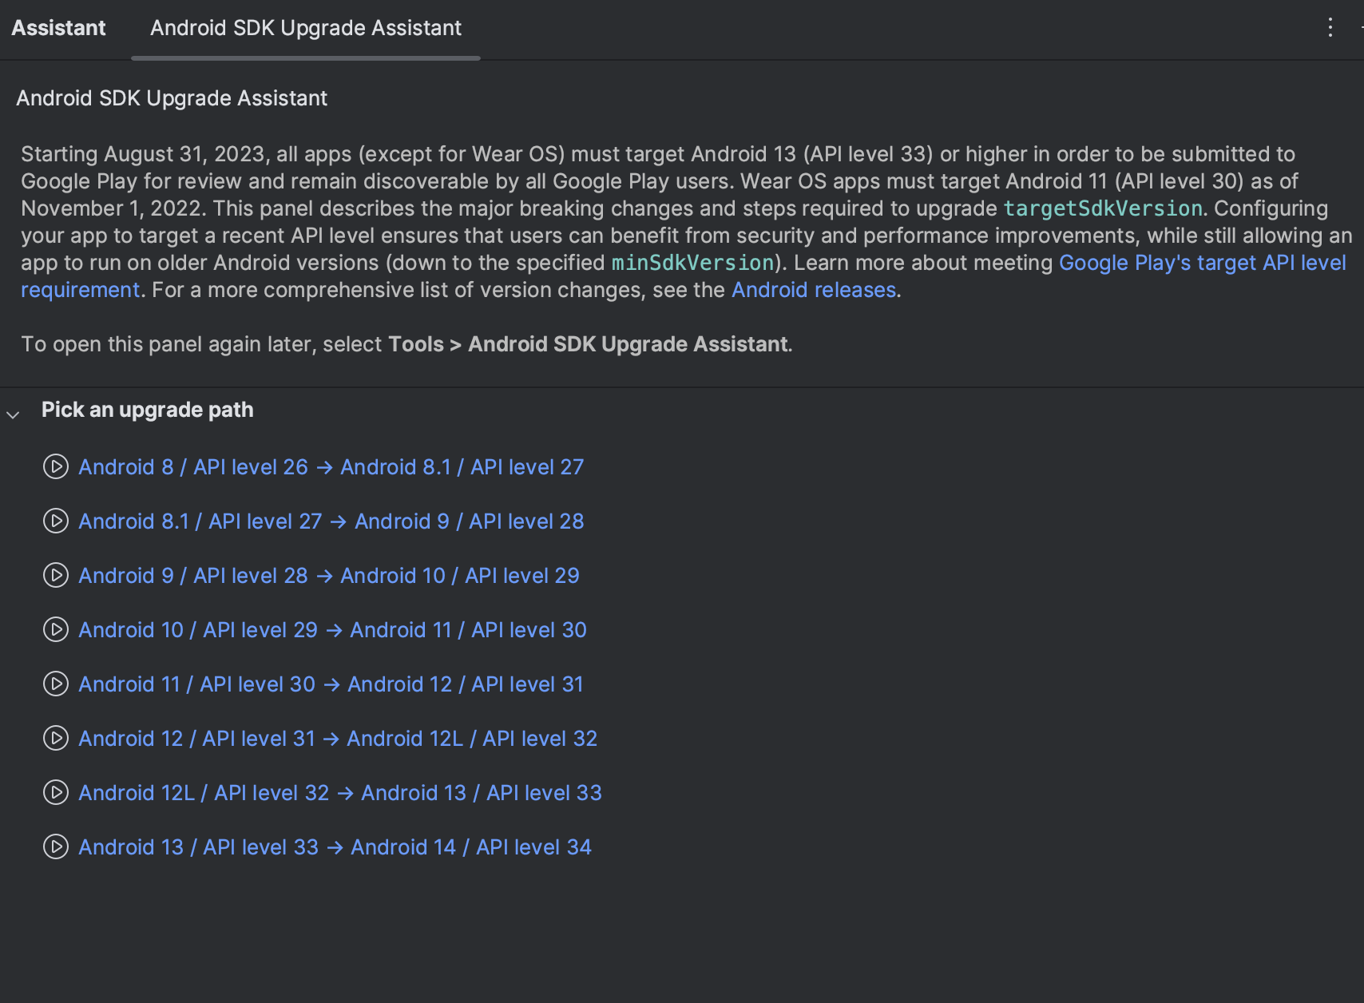Select the play icon for Android 8 upgrade path
The height and width of the screenshot is (1003, 1364).
55,467
